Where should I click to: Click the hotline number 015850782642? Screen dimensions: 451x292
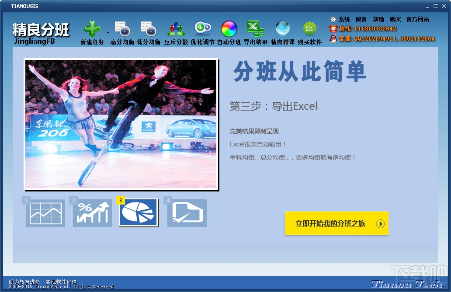pyautogui.click(x=375, y=28)
